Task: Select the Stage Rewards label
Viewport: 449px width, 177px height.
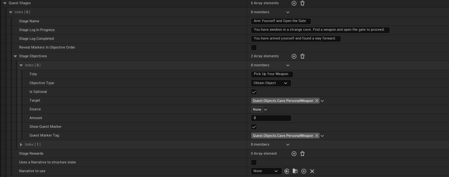Action: (31, 154)
